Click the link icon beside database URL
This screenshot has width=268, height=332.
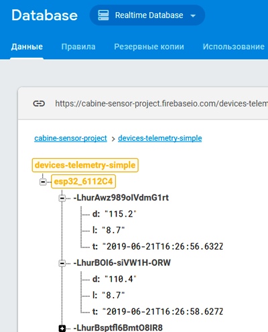tap(39, 103)
